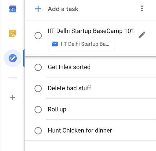Viewport: 156px width, 151px height.
Task: Mark Roll up task as complete
Action: coord(38,109)
